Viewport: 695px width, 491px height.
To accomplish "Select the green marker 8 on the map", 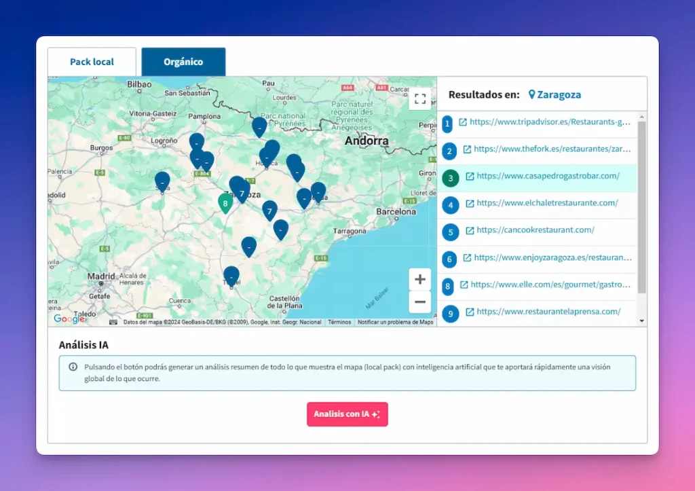I will [x=226, y=203].
